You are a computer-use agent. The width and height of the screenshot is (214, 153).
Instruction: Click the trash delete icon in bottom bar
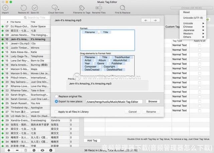(25, 150)
